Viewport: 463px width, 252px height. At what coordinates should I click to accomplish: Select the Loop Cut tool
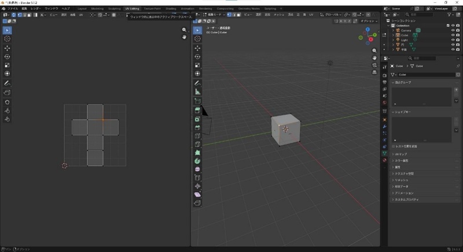[x=197, y=136]
